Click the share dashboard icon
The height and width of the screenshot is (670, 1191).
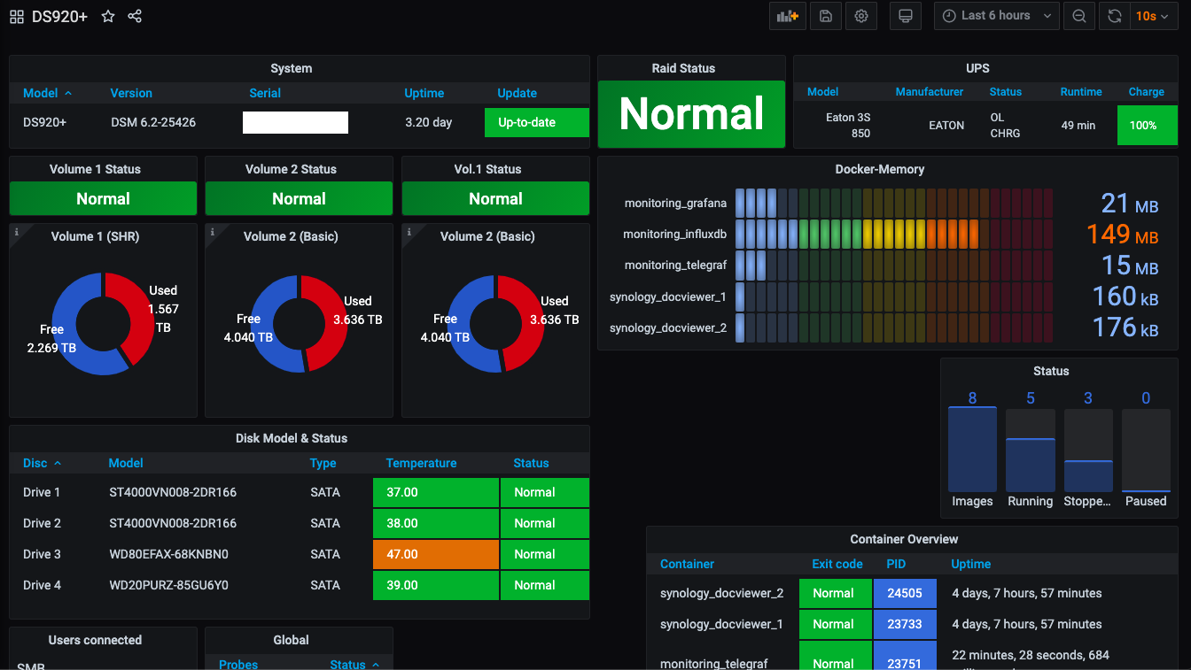click(135, 16)
